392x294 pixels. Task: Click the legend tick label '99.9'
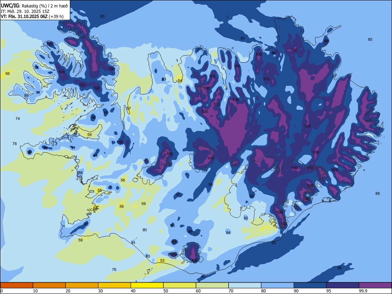(x=363, y=291)
